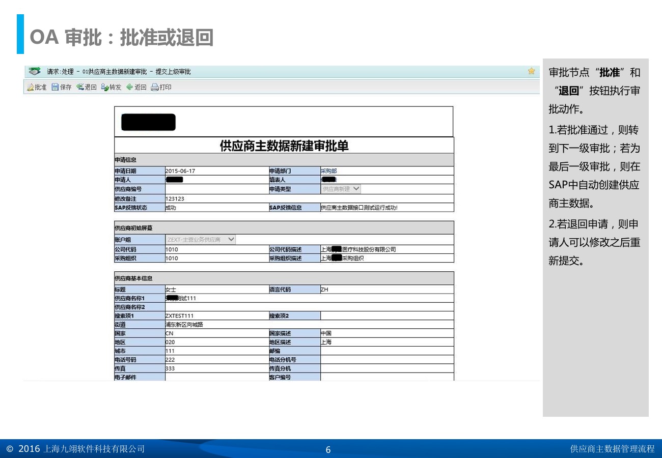Image resolution: width=662 pixels, height=458 pixels.
Task: Click the empty 邮编 postal code field
Action: click(387, 351)
